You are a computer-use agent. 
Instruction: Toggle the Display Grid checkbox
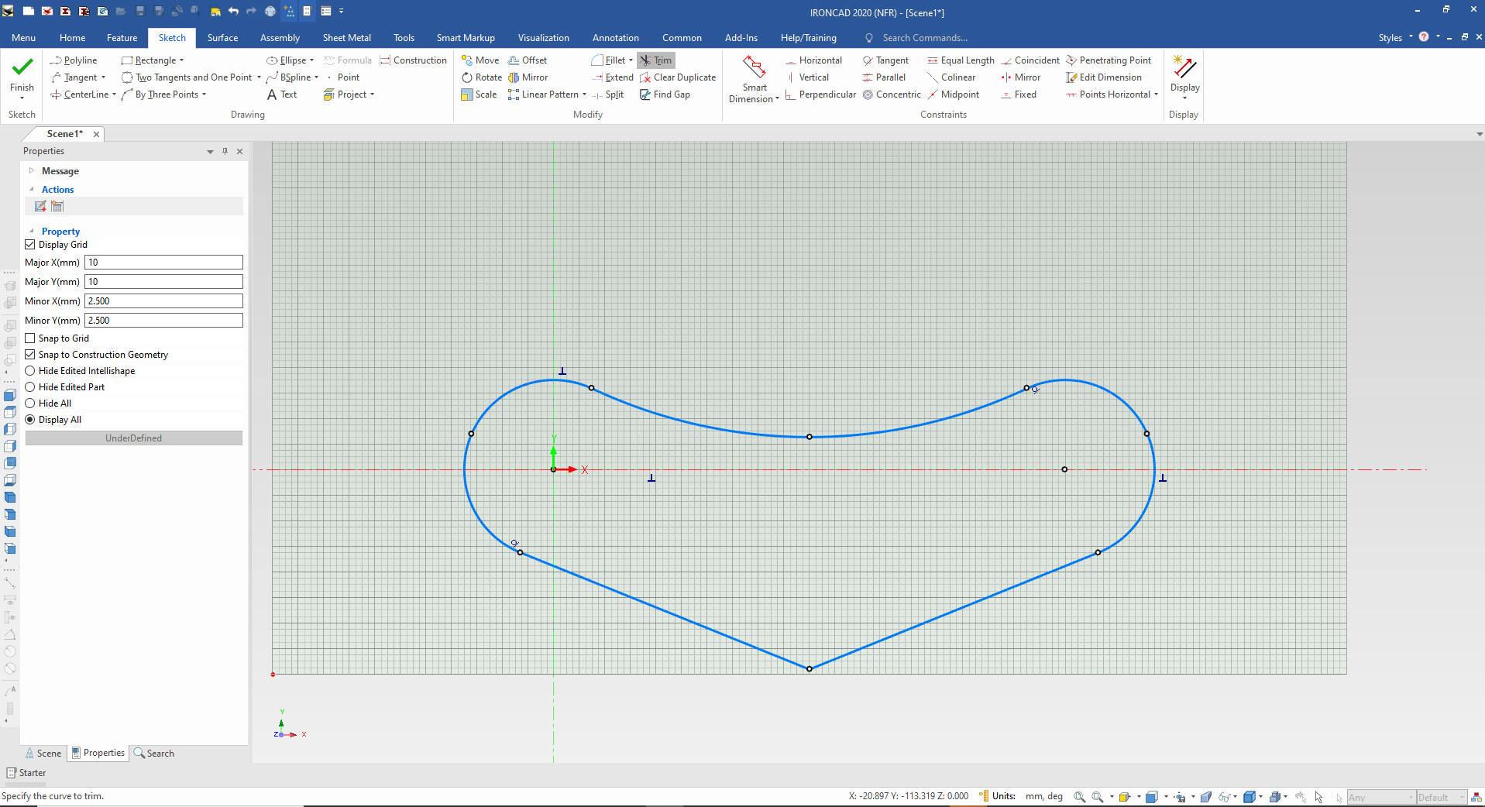(x=30, y=245)
